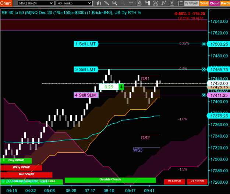Click the 0.25% level label
This screenshot has height=194, width=230.
184,43
